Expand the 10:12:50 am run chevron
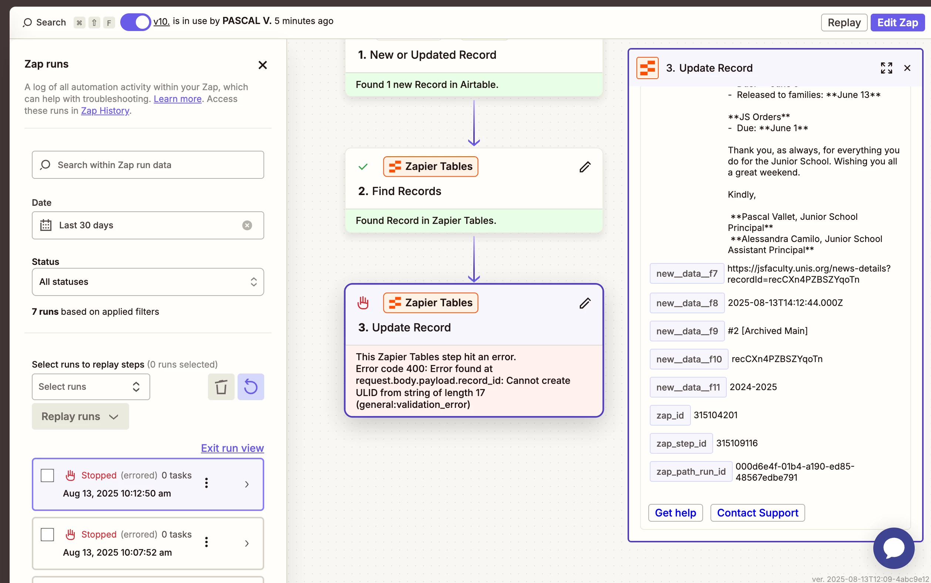Image resolution: width=931 pixels, height=583 pixels. pos(247,484)
